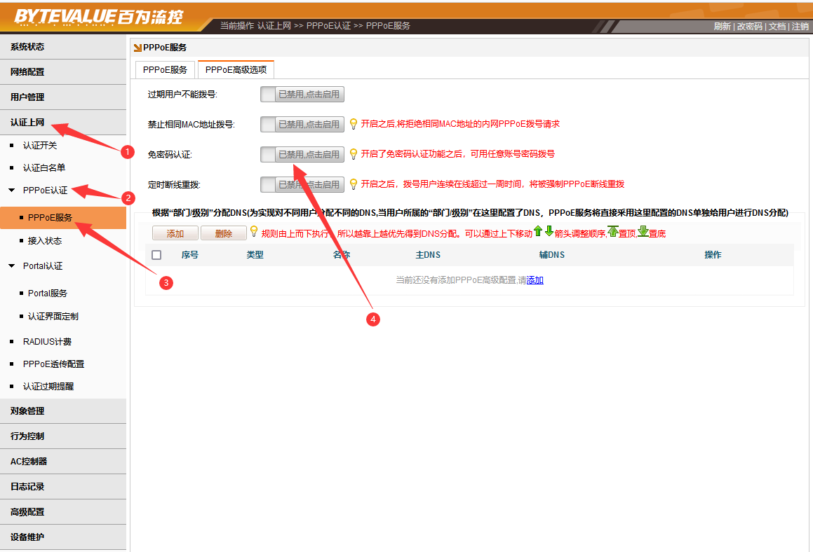Viewport: 813px width, 552px height.
Task: Tick the select-all checkbox in DNS table header
Action: pyautogui.click(x=156, y=255)
